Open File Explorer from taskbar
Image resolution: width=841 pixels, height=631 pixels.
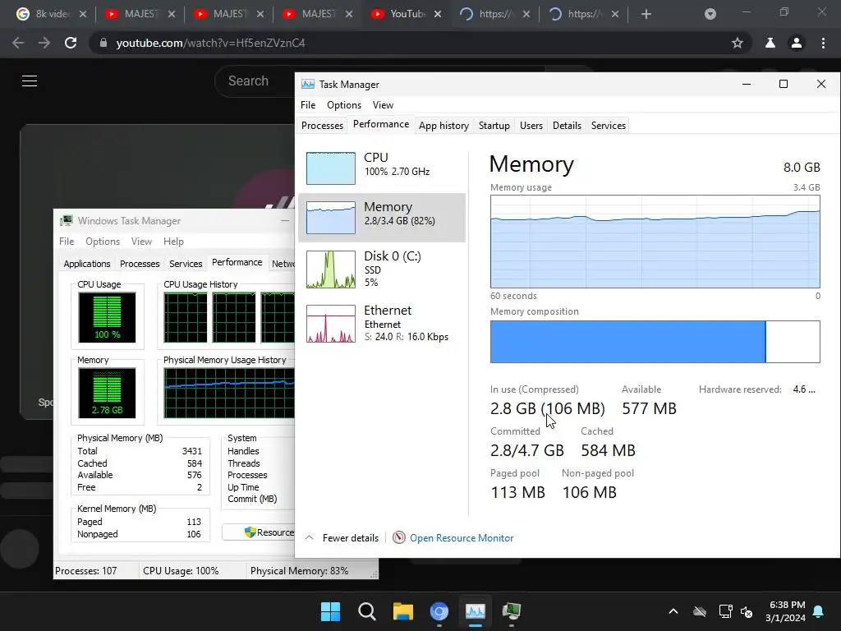(402, 611)
